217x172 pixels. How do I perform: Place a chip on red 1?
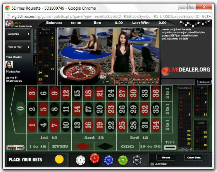tap(32, 125)
